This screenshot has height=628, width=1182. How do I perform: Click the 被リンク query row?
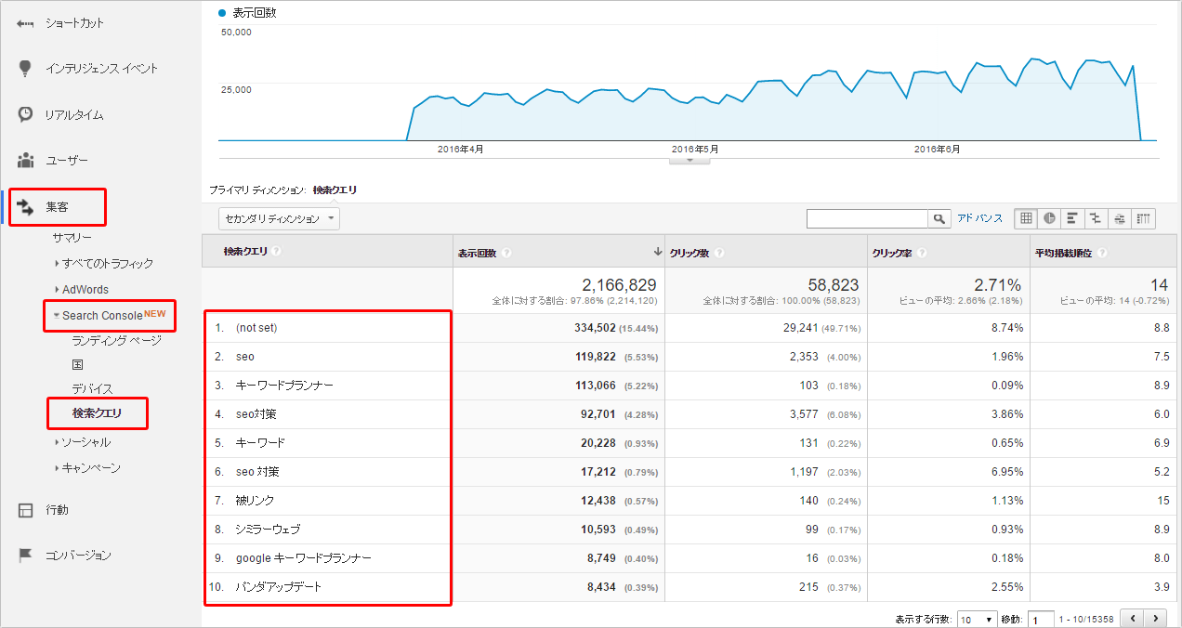pyautogui.click(x=255, y=501)
